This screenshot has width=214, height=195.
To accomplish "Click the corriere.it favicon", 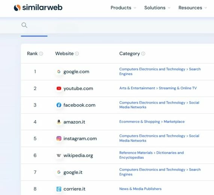I will (59, 189).
